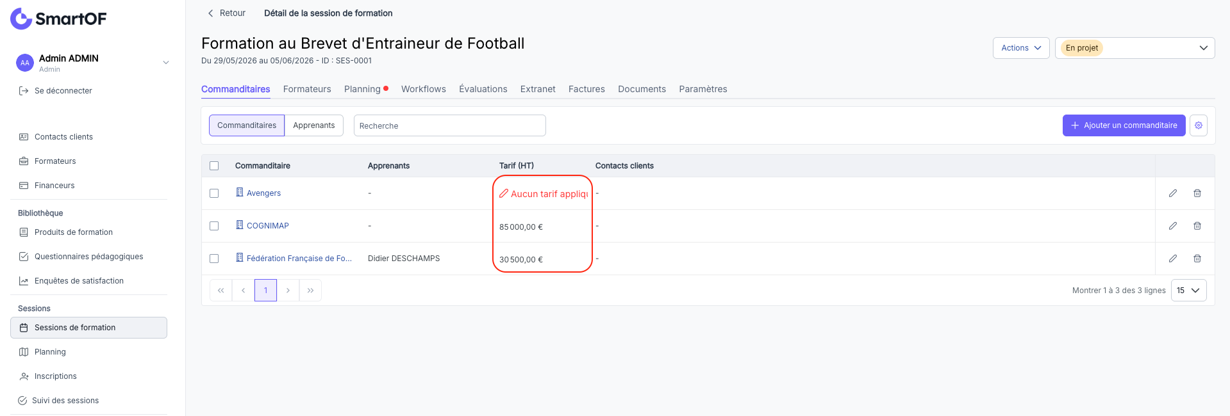Screen dimensions: 1230x416
Task: Expand the Admin ADMIN account chevron
Action: (166, 63)
